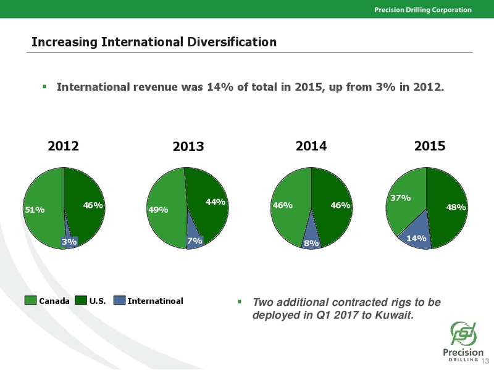Click the 'Precision Drilling Corporation' header text

[x=423, y=10]
